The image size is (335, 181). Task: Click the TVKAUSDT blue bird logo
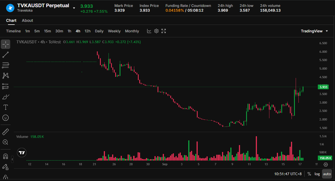click(10, 8)
